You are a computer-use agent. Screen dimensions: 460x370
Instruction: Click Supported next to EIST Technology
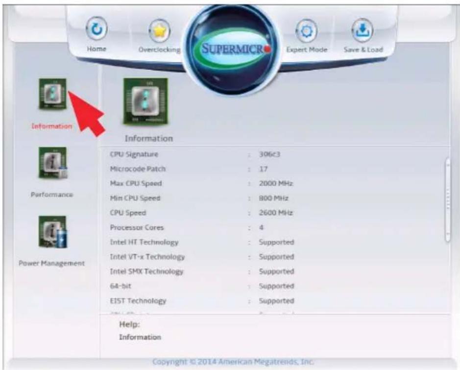point(276,301)
